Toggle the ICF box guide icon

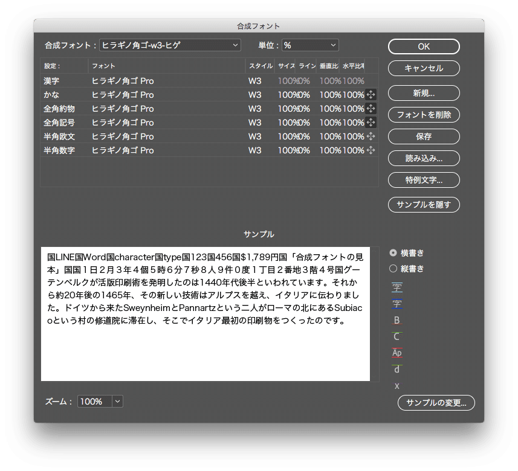pyautogui.click(x=397, y=287)
